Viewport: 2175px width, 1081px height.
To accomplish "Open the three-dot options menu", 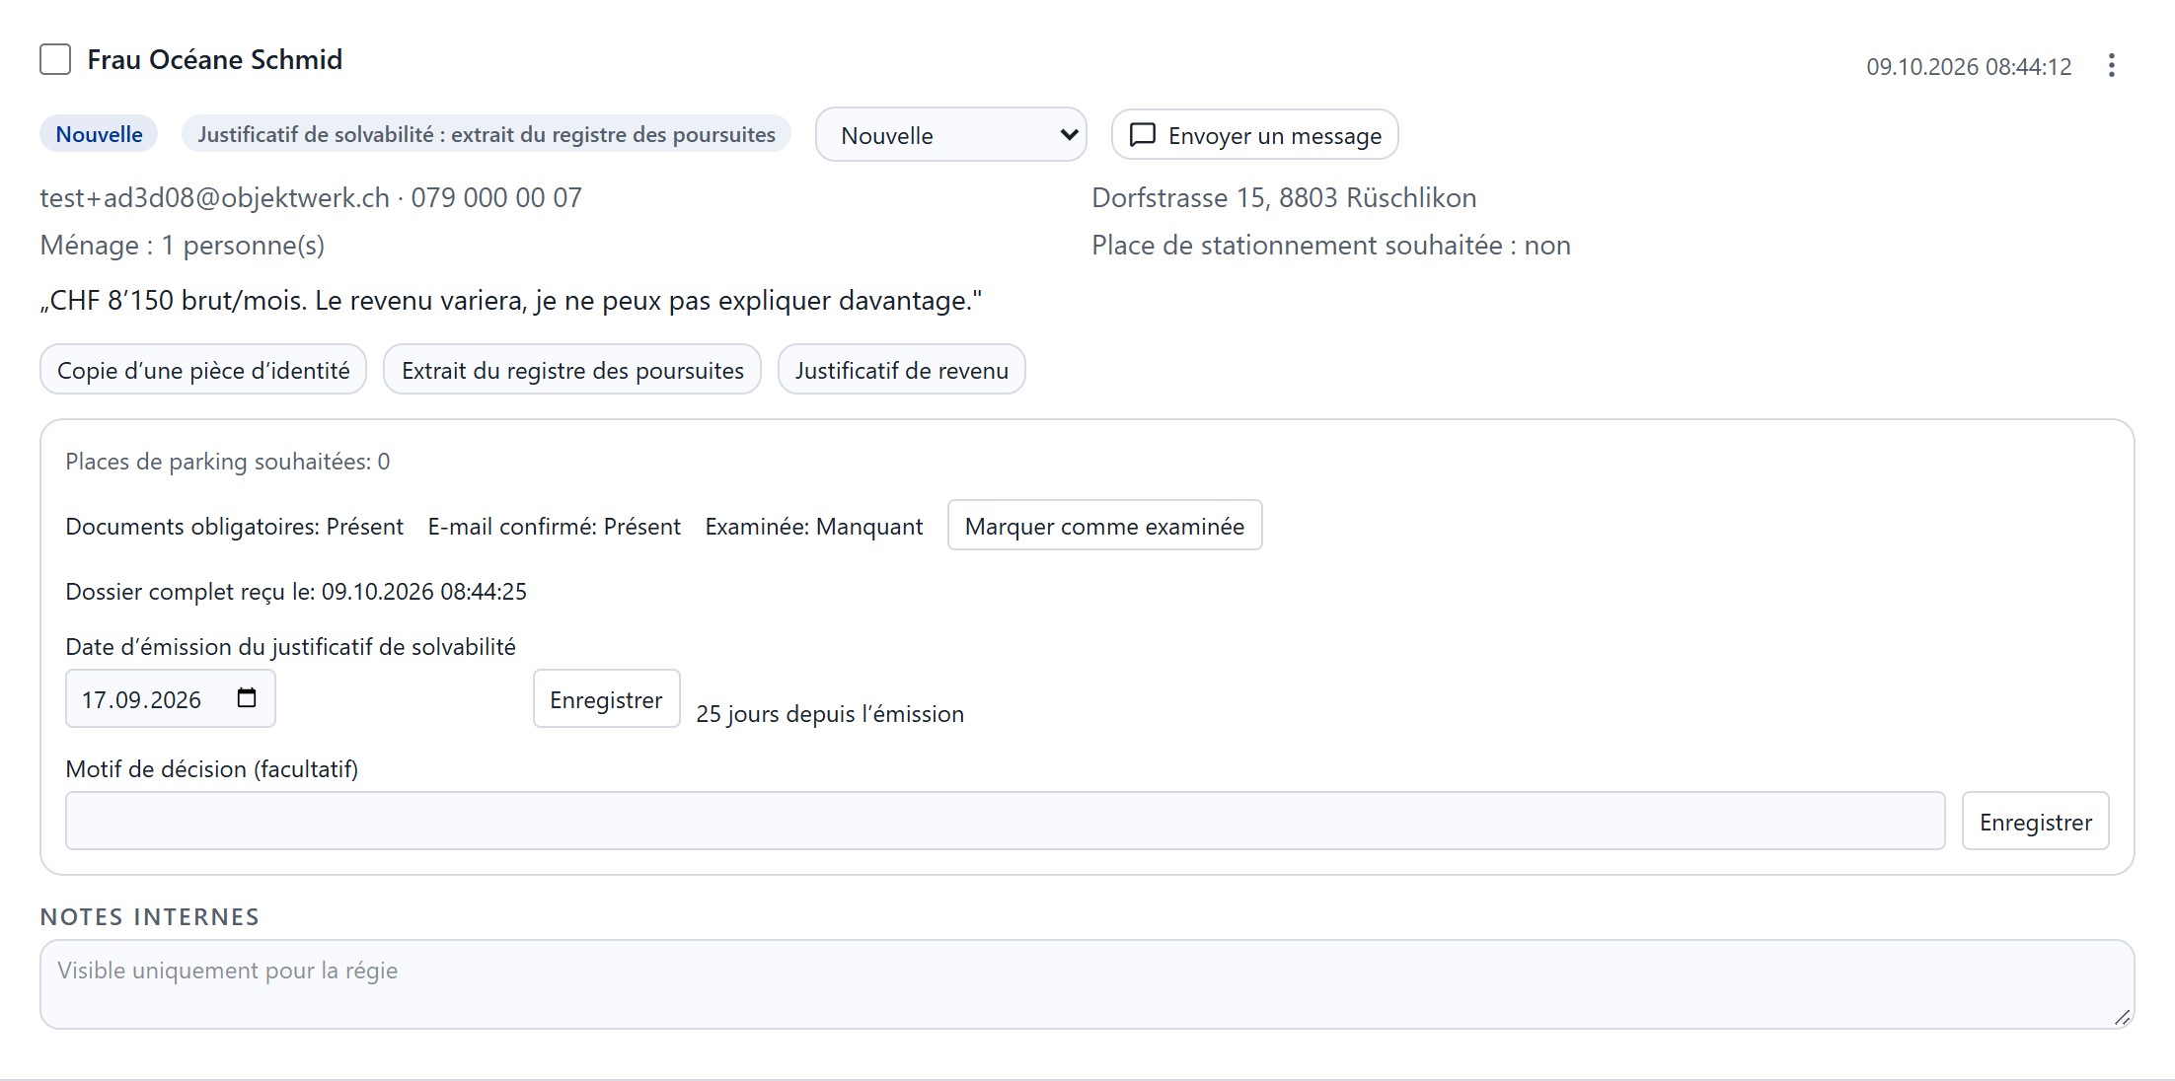I will pos(2111,65).
